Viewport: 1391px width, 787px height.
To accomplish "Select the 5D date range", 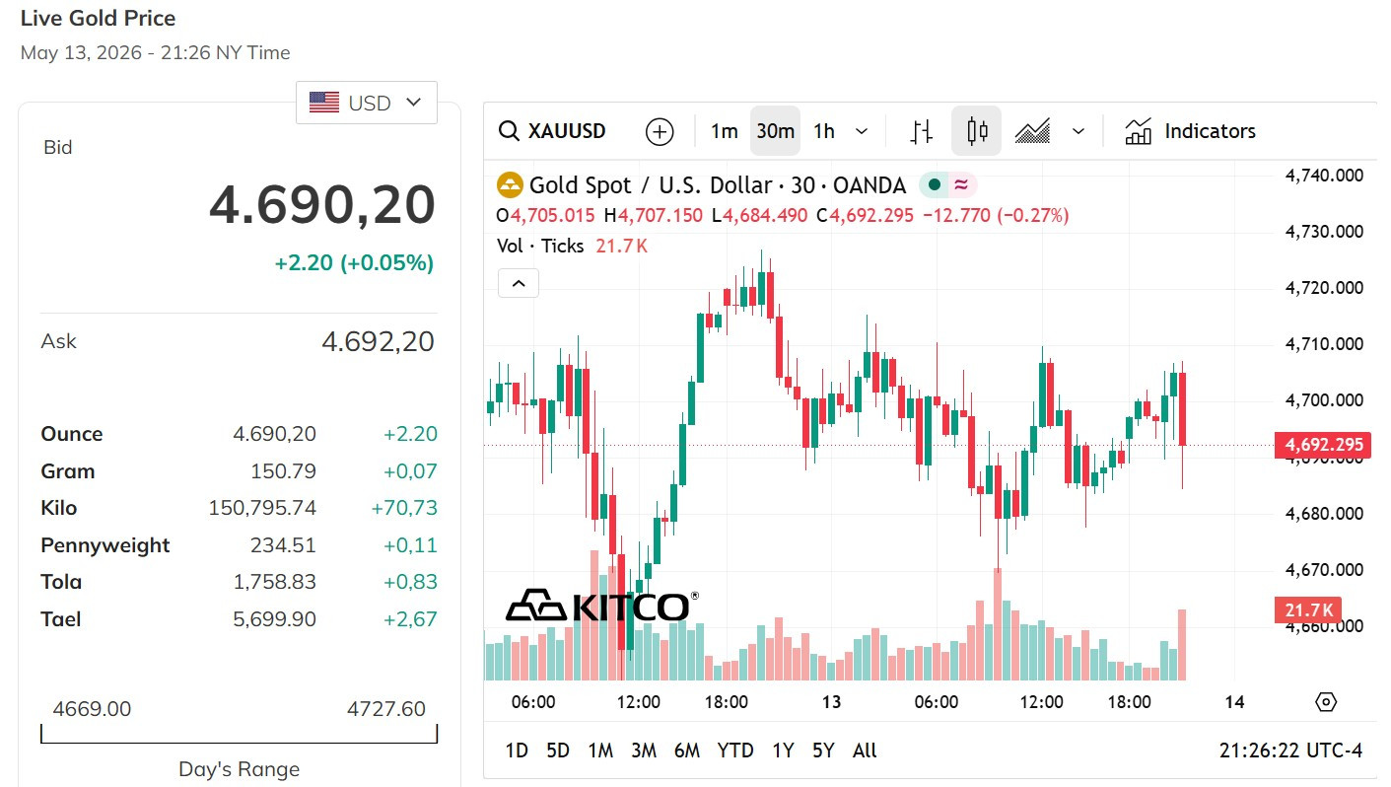I will pos(558,751).
